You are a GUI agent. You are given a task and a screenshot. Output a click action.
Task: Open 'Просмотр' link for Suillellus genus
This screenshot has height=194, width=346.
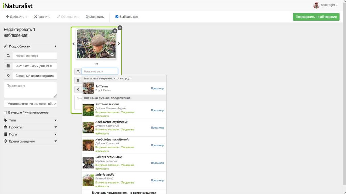[157, 88]
